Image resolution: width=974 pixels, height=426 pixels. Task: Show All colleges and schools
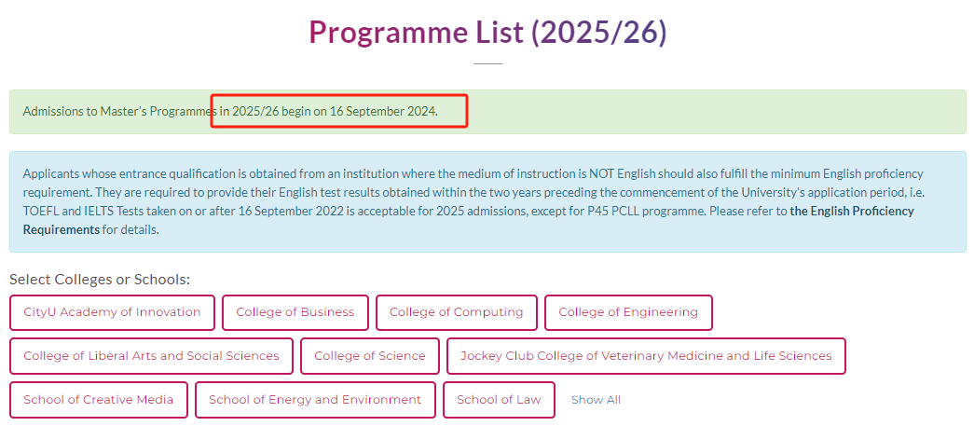pyautogui.click(x=596, y=400)
